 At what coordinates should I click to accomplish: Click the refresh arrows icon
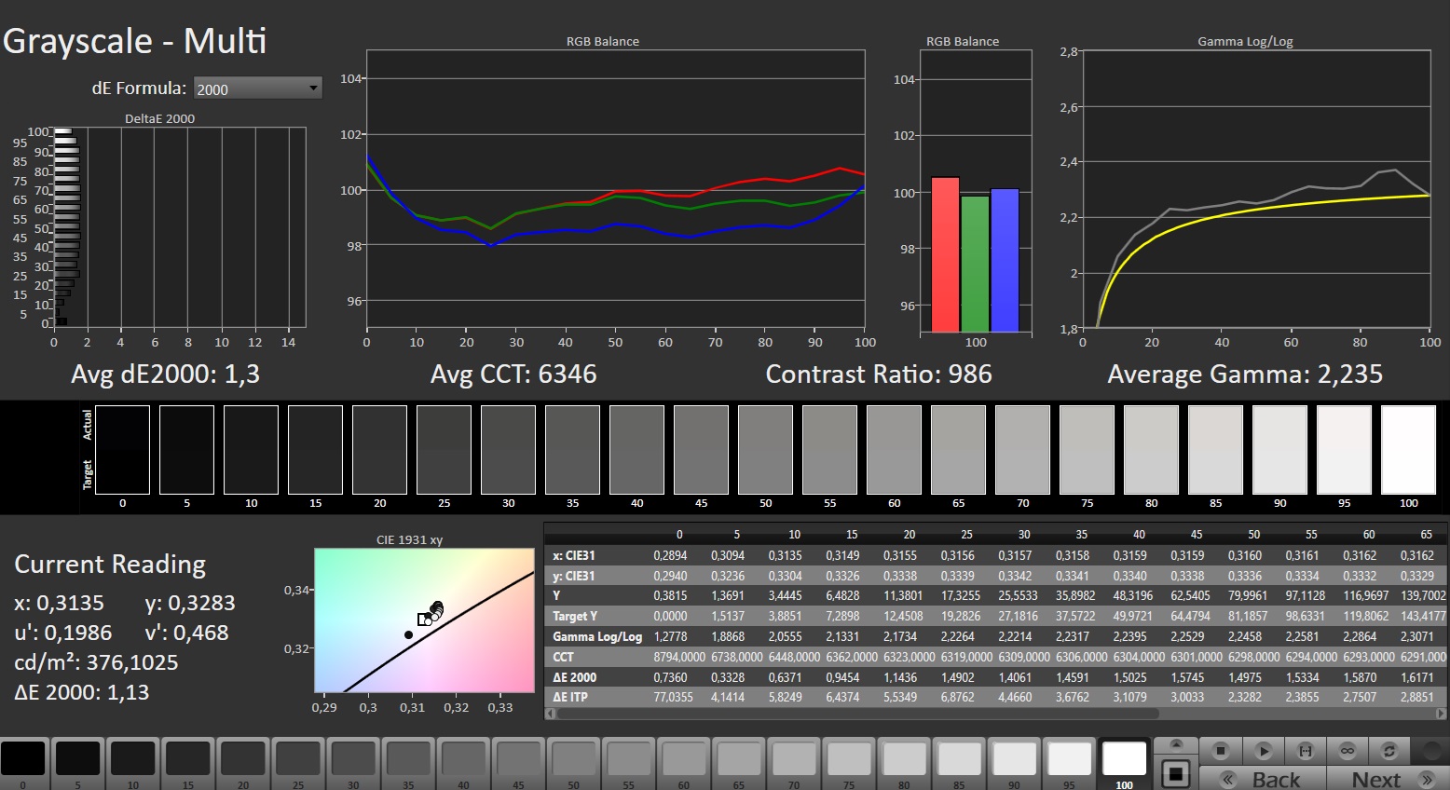(x=1389, y=750)
